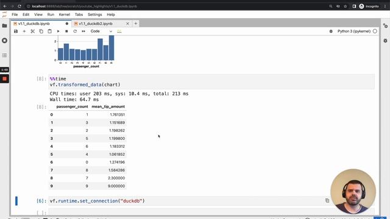Interrupt the kernel with stop icon
Image resolution: width=390 pixels, height=219 pixels.
66,31
